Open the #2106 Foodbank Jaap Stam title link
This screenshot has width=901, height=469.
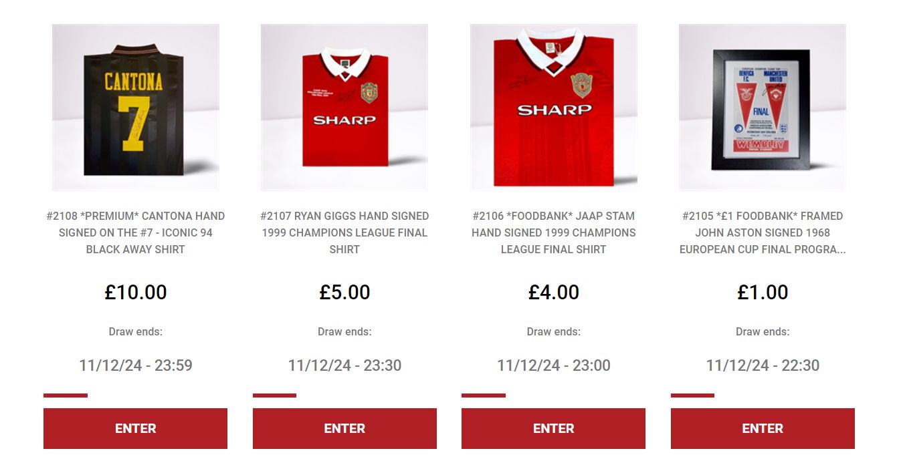554,232
